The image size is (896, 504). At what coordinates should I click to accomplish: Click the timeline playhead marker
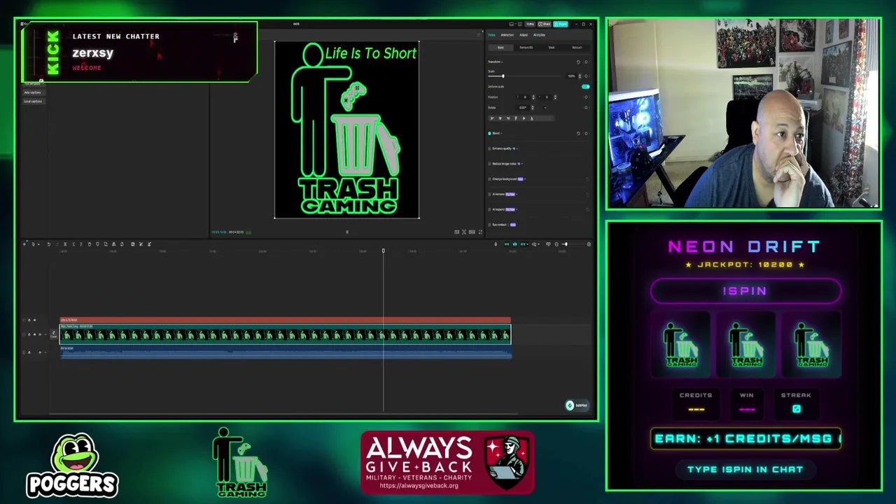click(383, 251)
